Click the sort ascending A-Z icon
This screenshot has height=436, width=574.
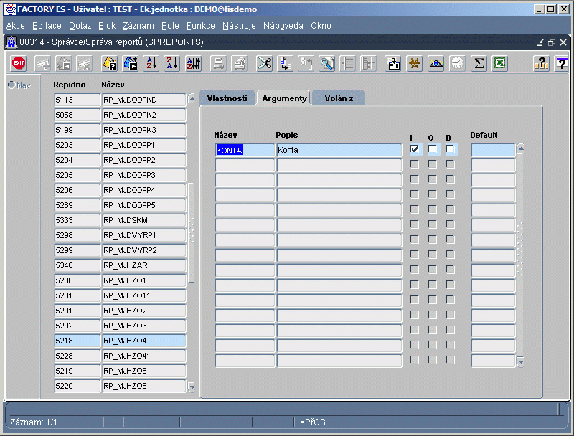click(151, 63)
